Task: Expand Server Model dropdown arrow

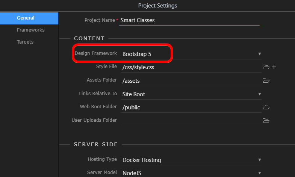Action: (260, 173)
